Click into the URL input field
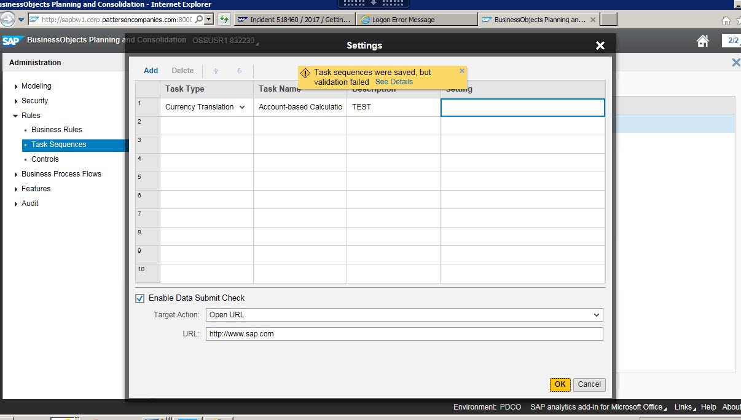The width and height of the screenshot is (741, 420). (x=404, y=334)
